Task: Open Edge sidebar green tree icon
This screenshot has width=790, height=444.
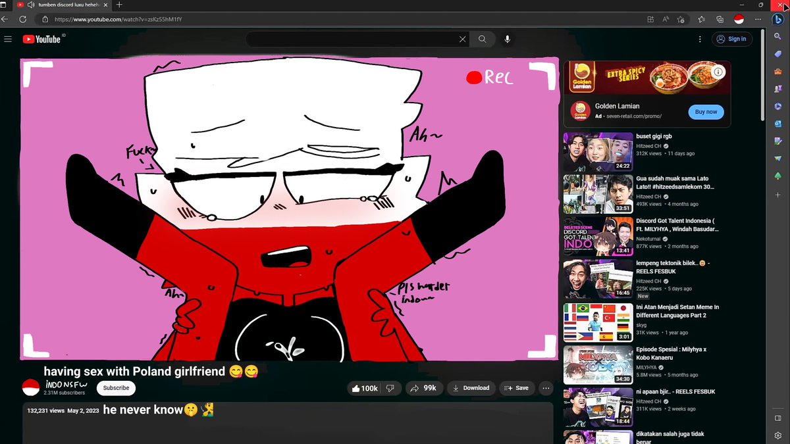Action: (777, 176)
